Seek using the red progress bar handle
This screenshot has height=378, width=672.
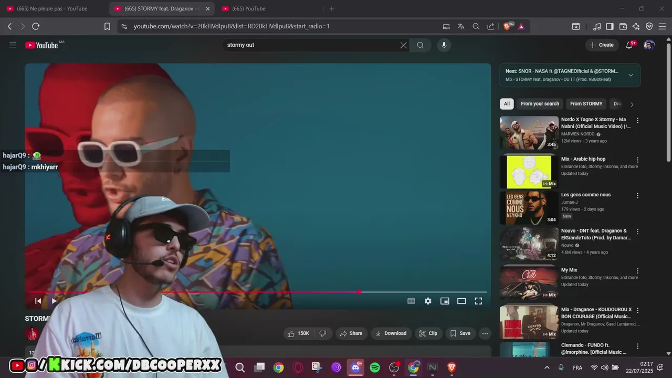[359, 292]
